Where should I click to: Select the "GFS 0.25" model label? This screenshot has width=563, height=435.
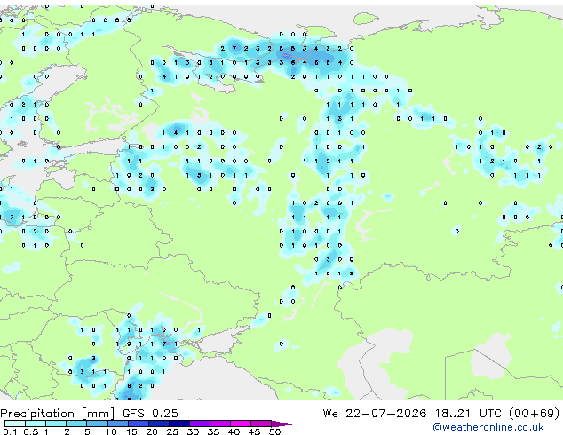pos(150,413)
